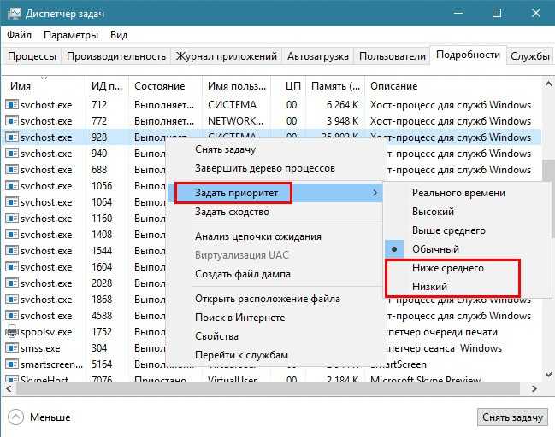Click the vertical scrollbar up arrow

pos(548,84)
